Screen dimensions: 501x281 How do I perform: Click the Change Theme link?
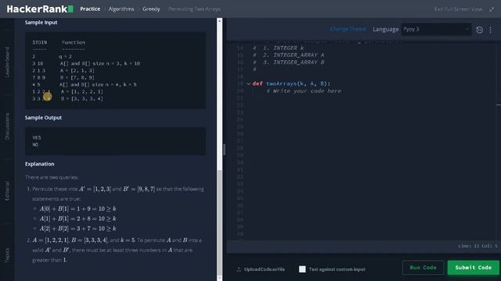point(348,30)
